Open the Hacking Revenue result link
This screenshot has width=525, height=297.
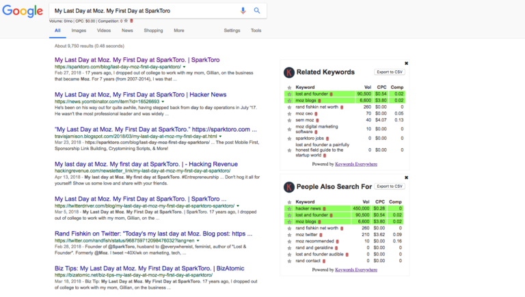tap(146, 165)
